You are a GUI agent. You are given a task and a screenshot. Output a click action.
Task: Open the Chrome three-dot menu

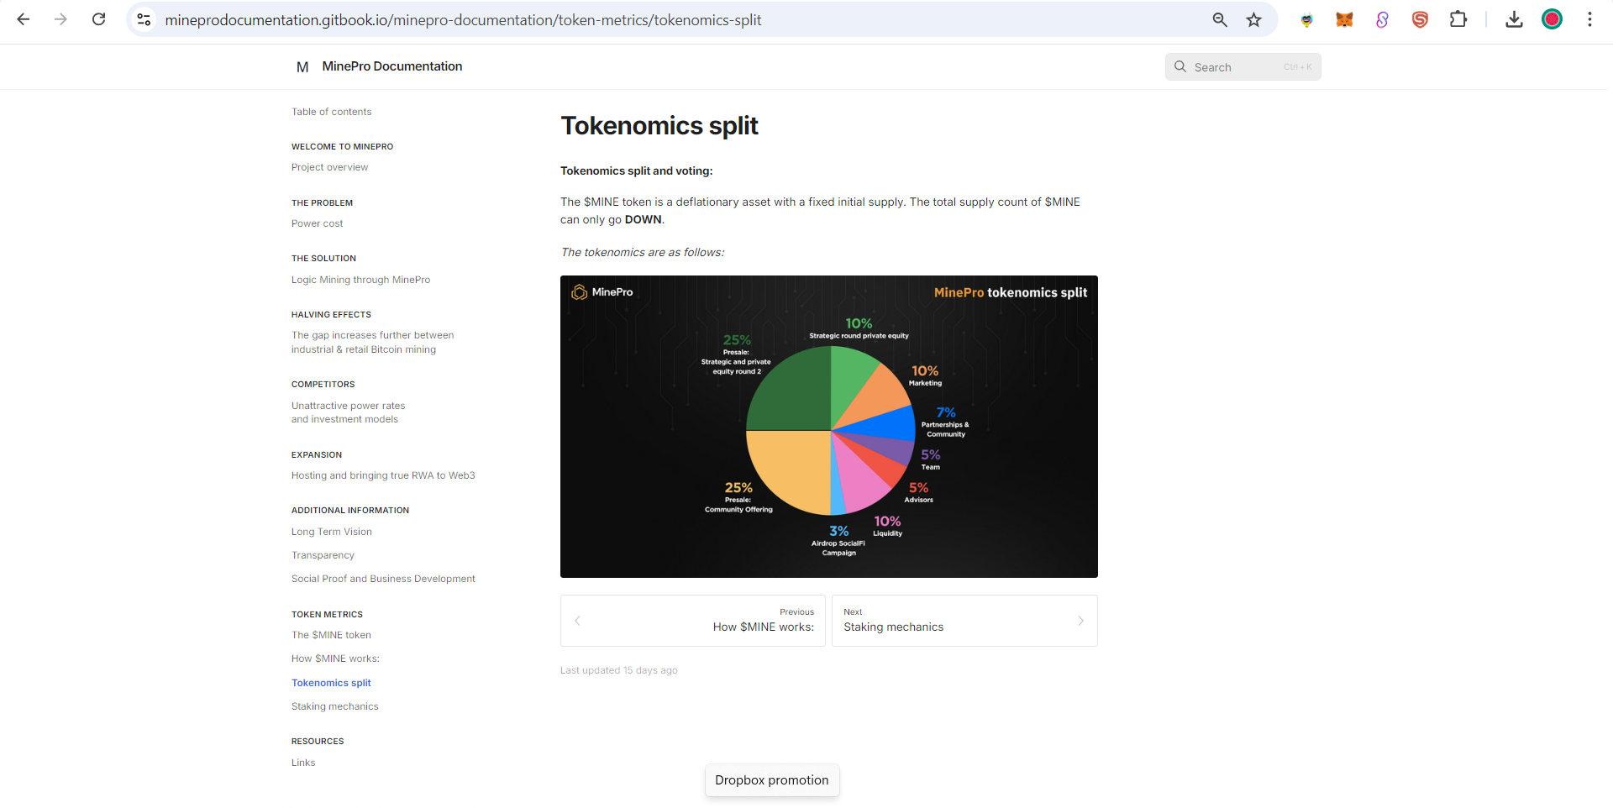click(1589, 19)
